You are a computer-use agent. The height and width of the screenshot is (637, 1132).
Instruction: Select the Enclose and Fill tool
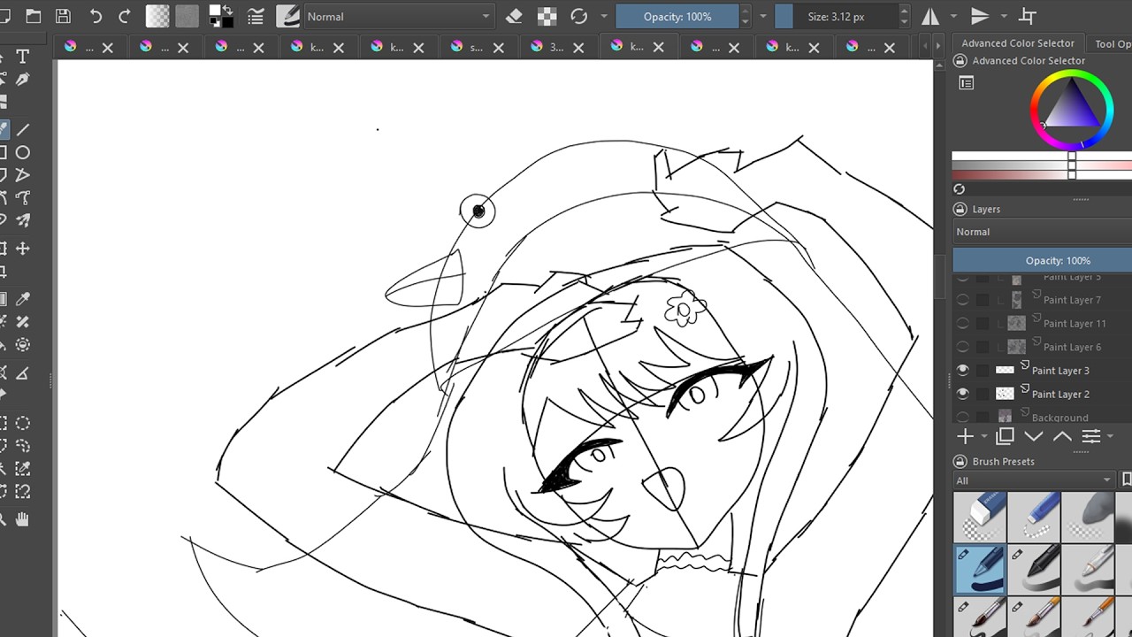point(23,345)
